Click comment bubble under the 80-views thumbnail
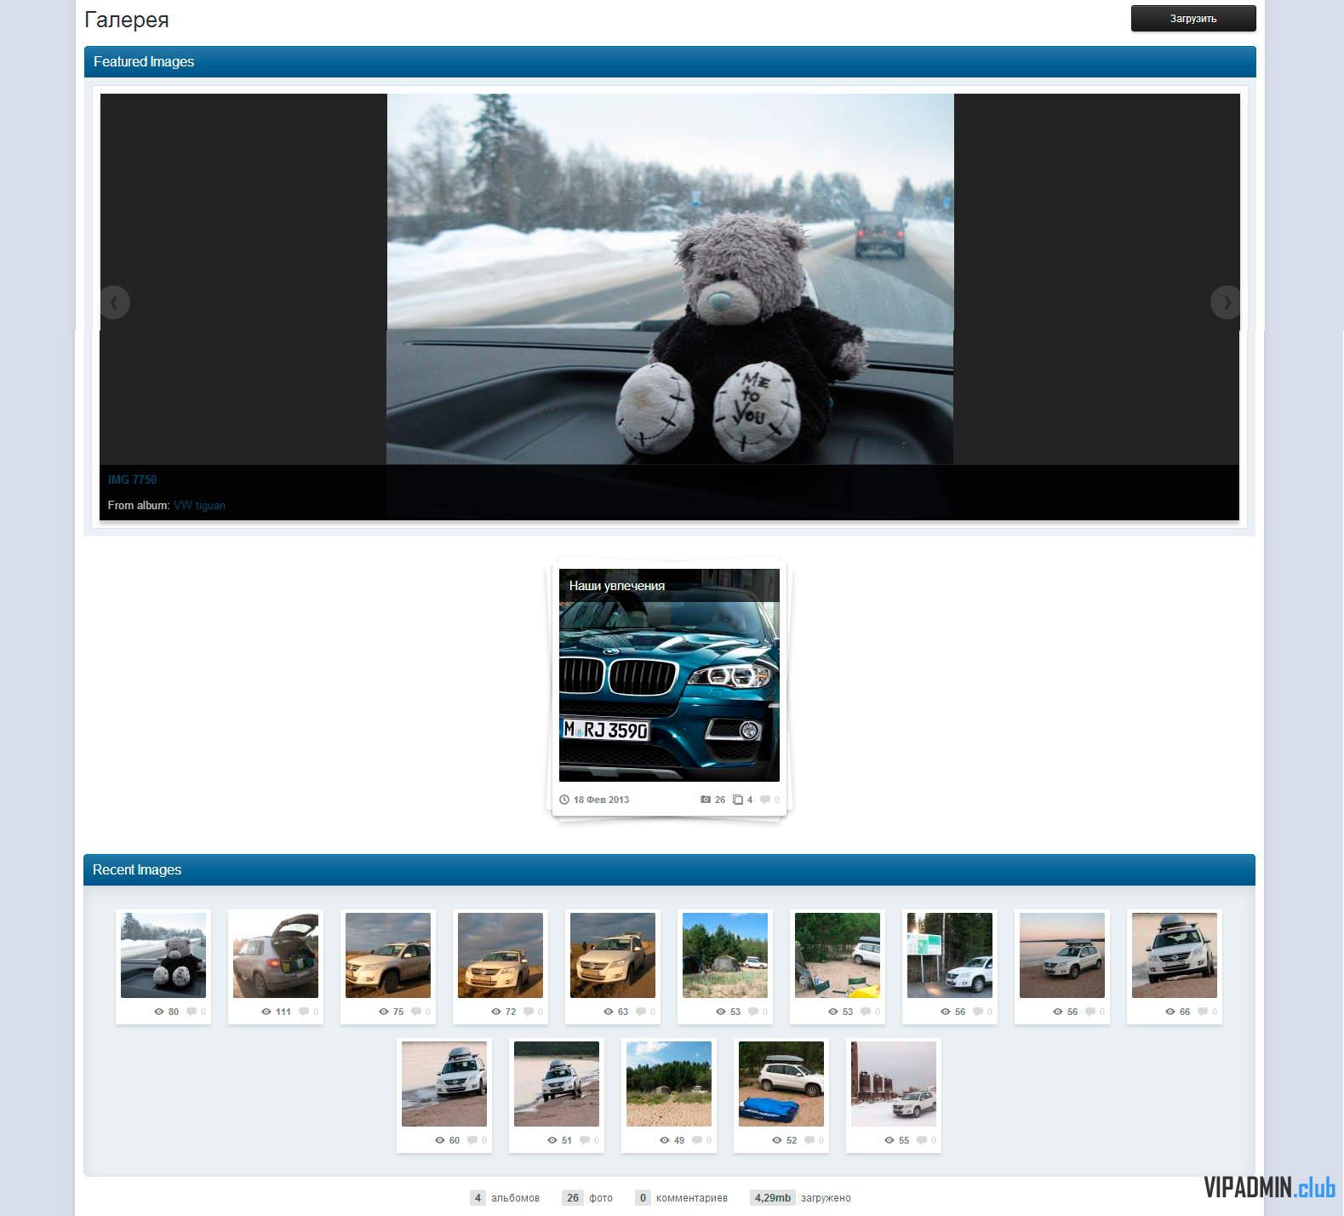 point(192,1012)
